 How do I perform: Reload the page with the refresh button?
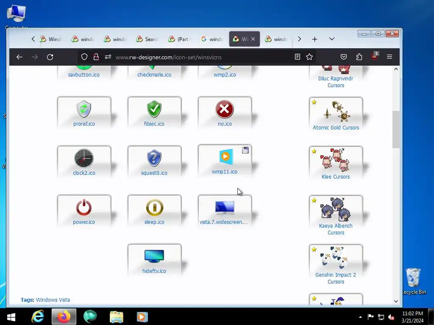click(x=50, y=57)
